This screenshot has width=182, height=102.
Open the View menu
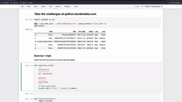(36, 7)
